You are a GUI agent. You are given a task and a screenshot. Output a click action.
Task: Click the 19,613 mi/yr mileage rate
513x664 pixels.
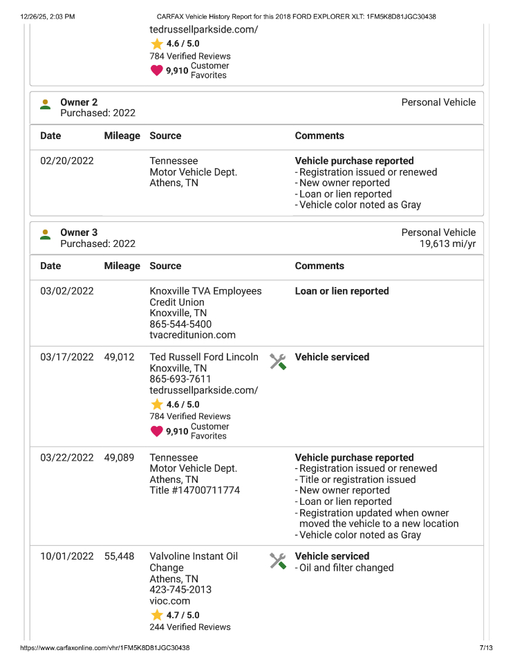(447, 244)
